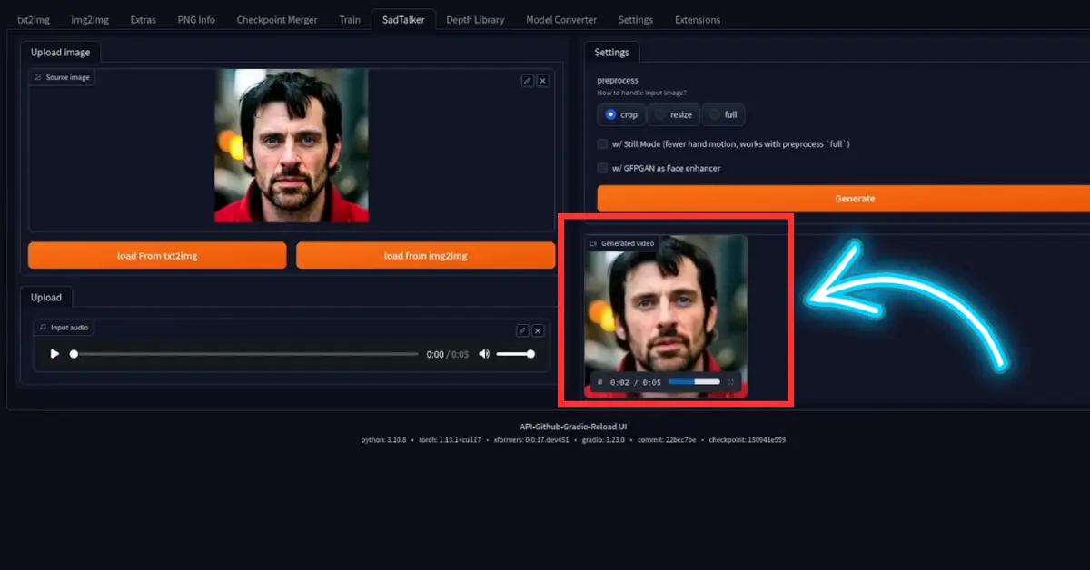Viewport: 1090px width, 570px height.
Task: Open the Settings top tab
Action: click(636, 19)
